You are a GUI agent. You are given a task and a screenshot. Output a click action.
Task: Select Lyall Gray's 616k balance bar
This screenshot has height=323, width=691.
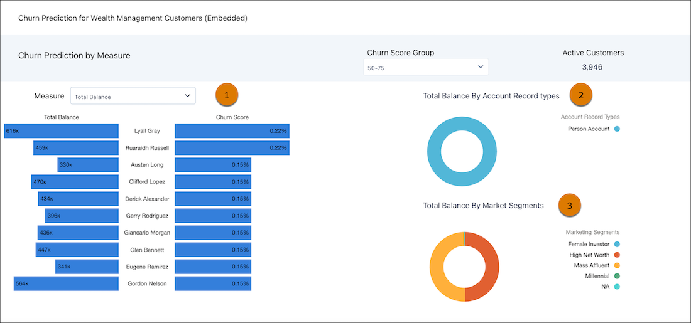click(x=62, y=130)
